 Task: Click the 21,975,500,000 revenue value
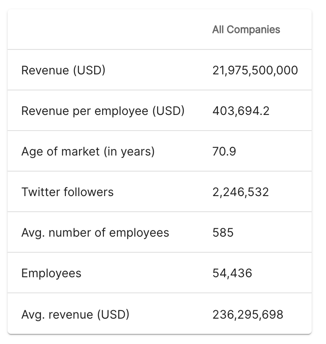pos(255,70)
